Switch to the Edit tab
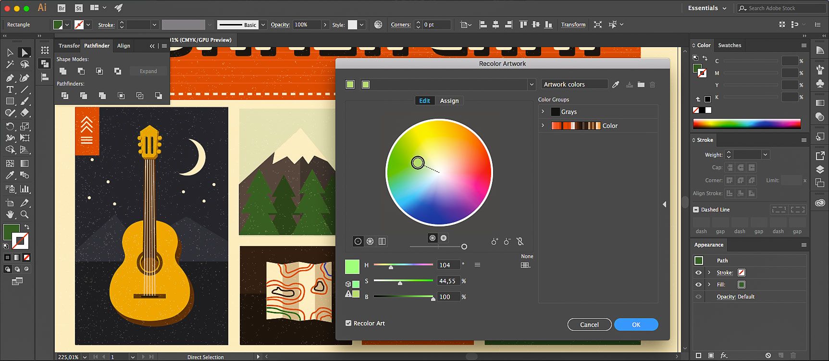The width and height of the screenshot is (829, 361). click(x=424, y=100)
